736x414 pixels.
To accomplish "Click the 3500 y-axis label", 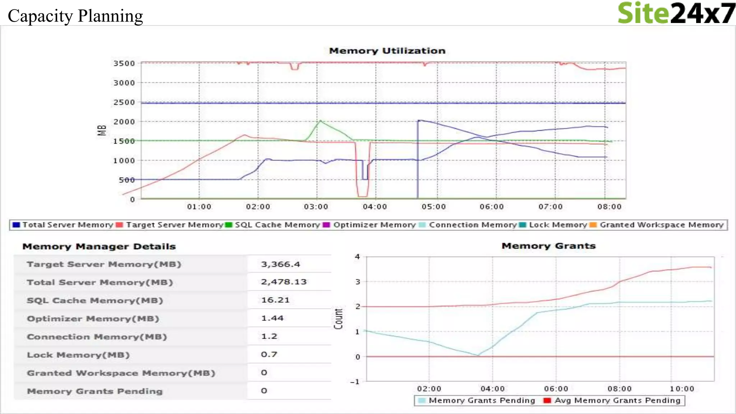I will tap(124, 64).
